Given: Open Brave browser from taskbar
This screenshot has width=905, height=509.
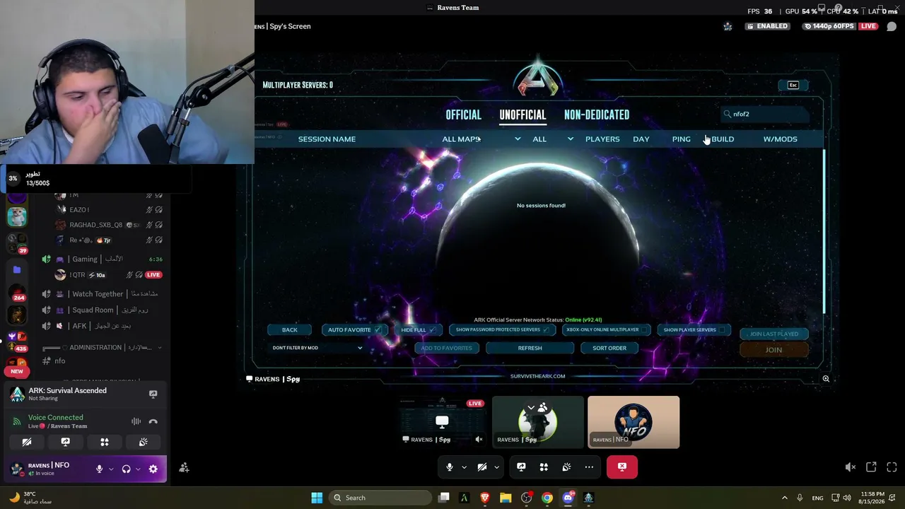Looking at the screenshot, I should pyautogui.click(x=485, y=498).
